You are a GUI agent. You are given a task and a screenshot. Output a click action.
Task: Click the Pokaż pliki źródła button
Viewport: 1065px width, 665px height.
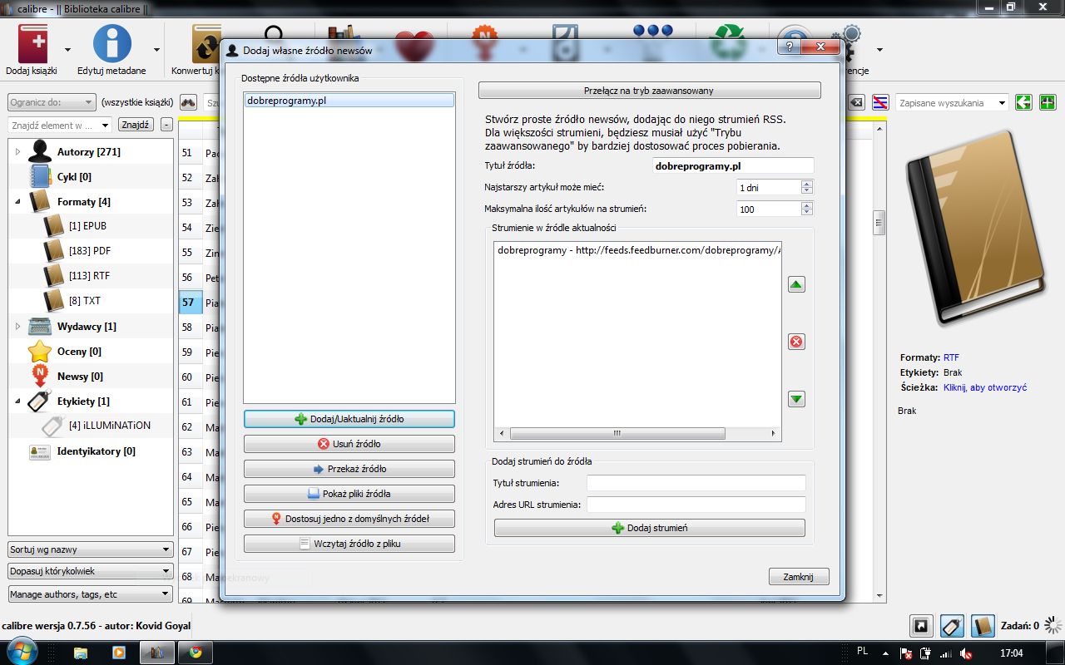(x=349, y=494)
